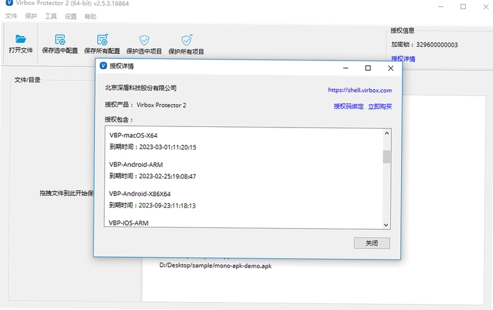This screenshot has width=493, height=310.
Task: Close the Virbox Protector main window
Action: pyautogui.click(x=486, y=7)
